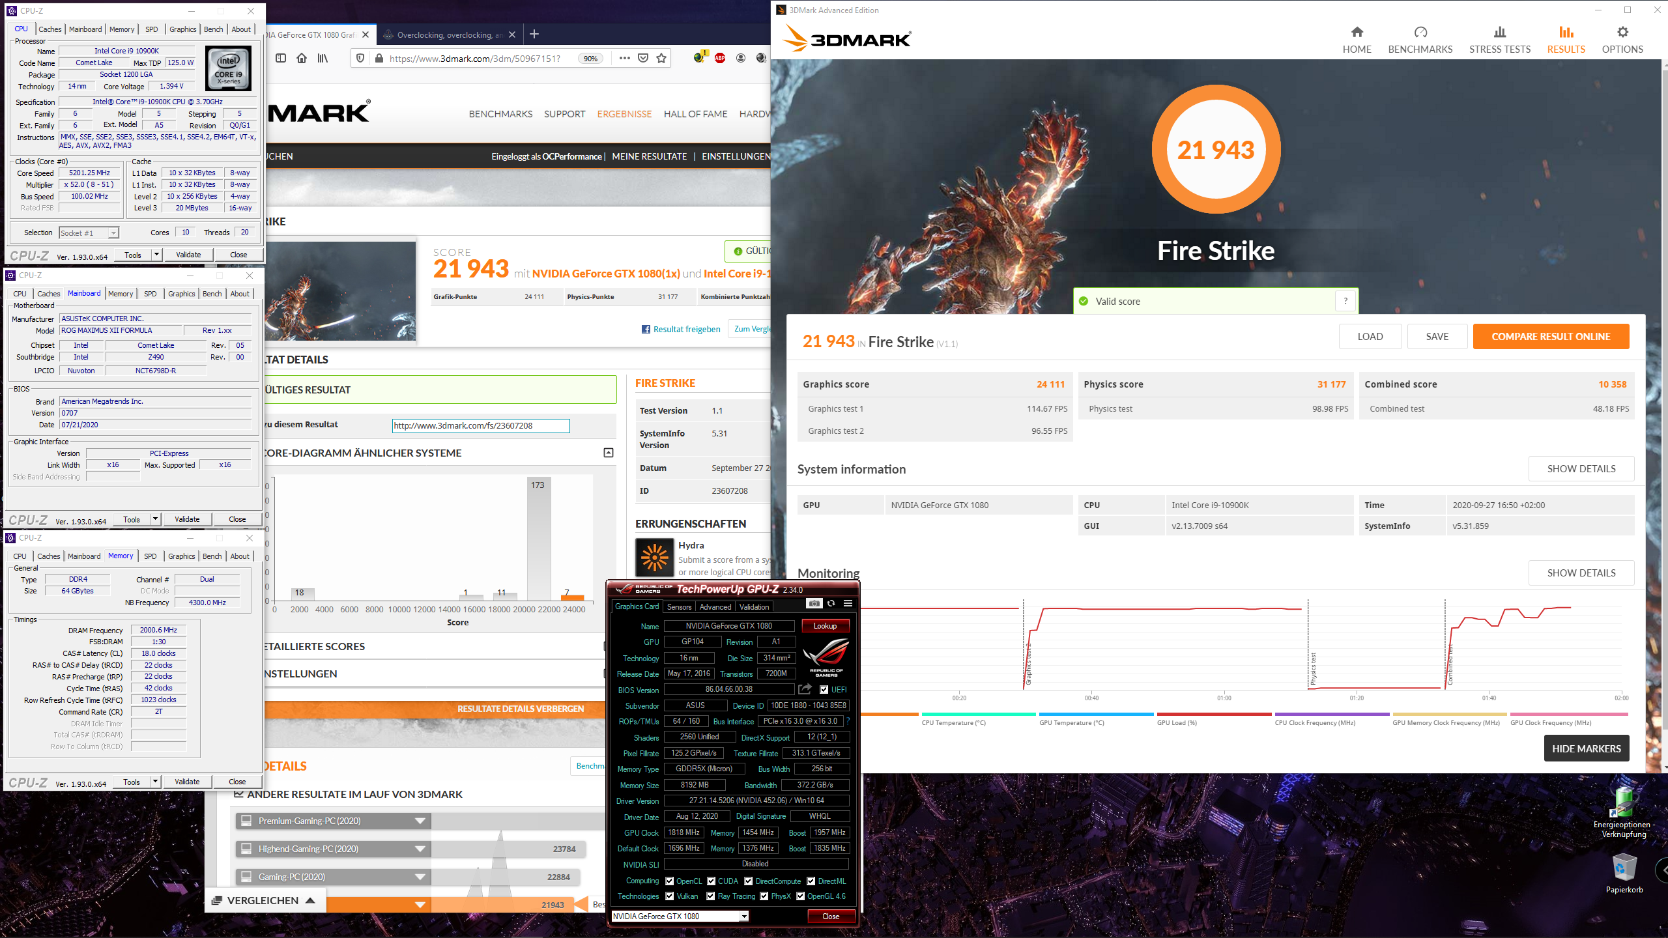This screenshot has width=1668, height=938.
Task: Switch to the Sensors tab in GPU-Z
Action: [679, 606]
